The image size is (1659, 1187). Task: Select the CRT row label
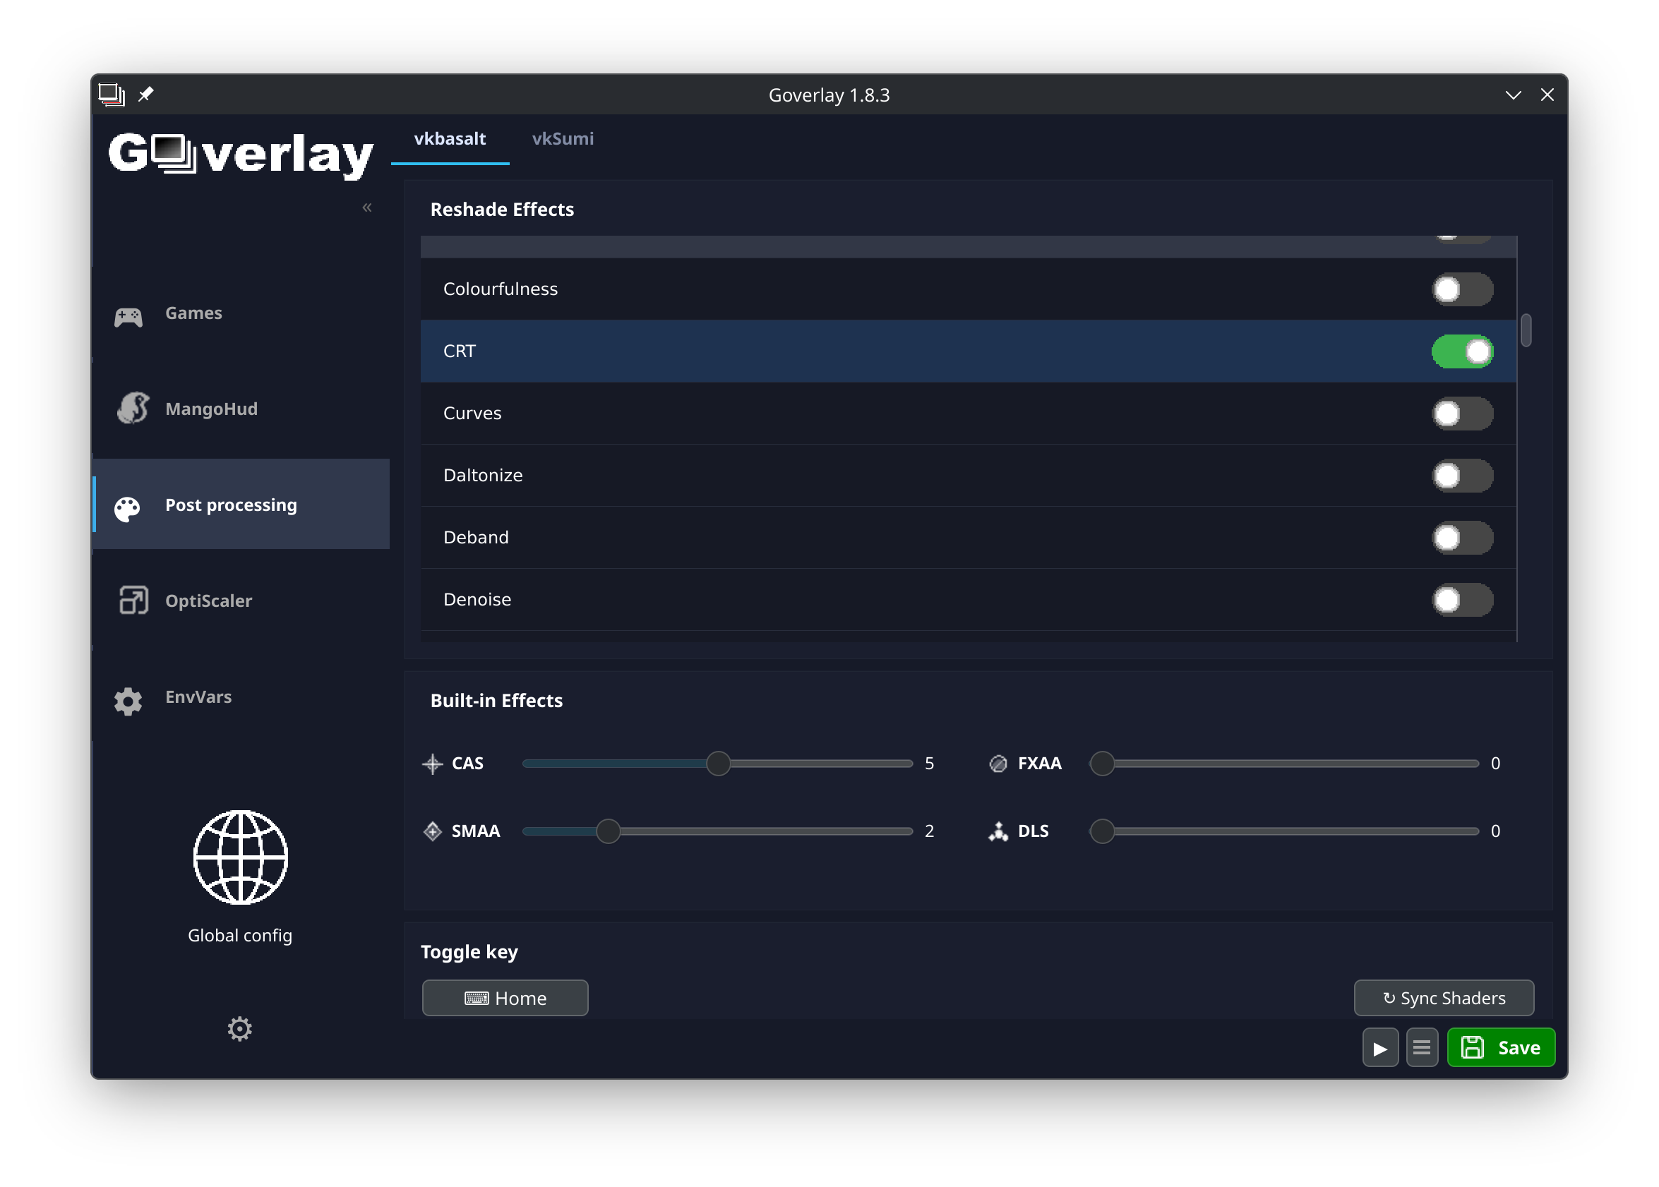tap(459, 351)
